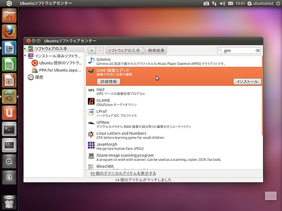Image resolution: width=282 pixels, height=211 pixels.
Task: Click the results list vertical scrollbar
Action: point(262,95)
